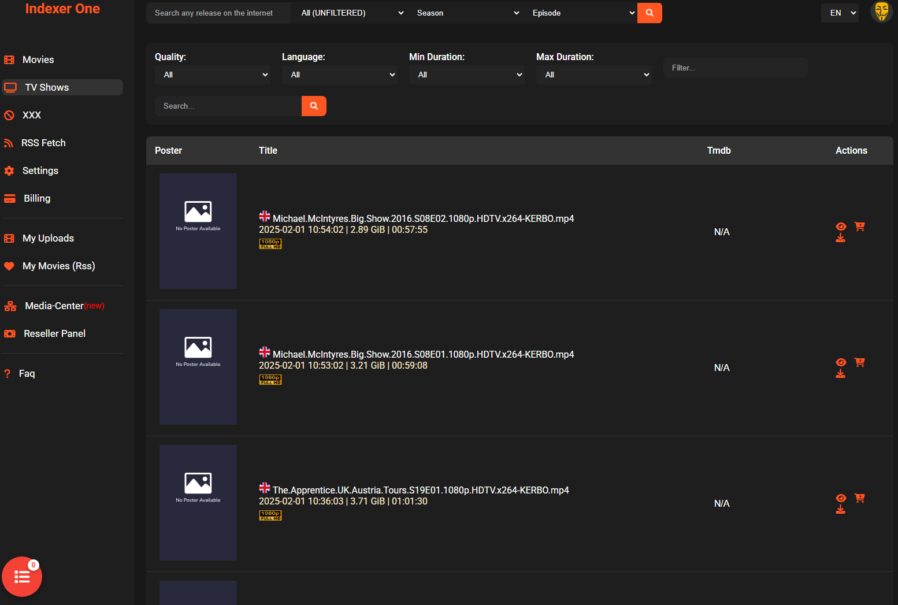Open the Season dropdown

click(467, 13)
